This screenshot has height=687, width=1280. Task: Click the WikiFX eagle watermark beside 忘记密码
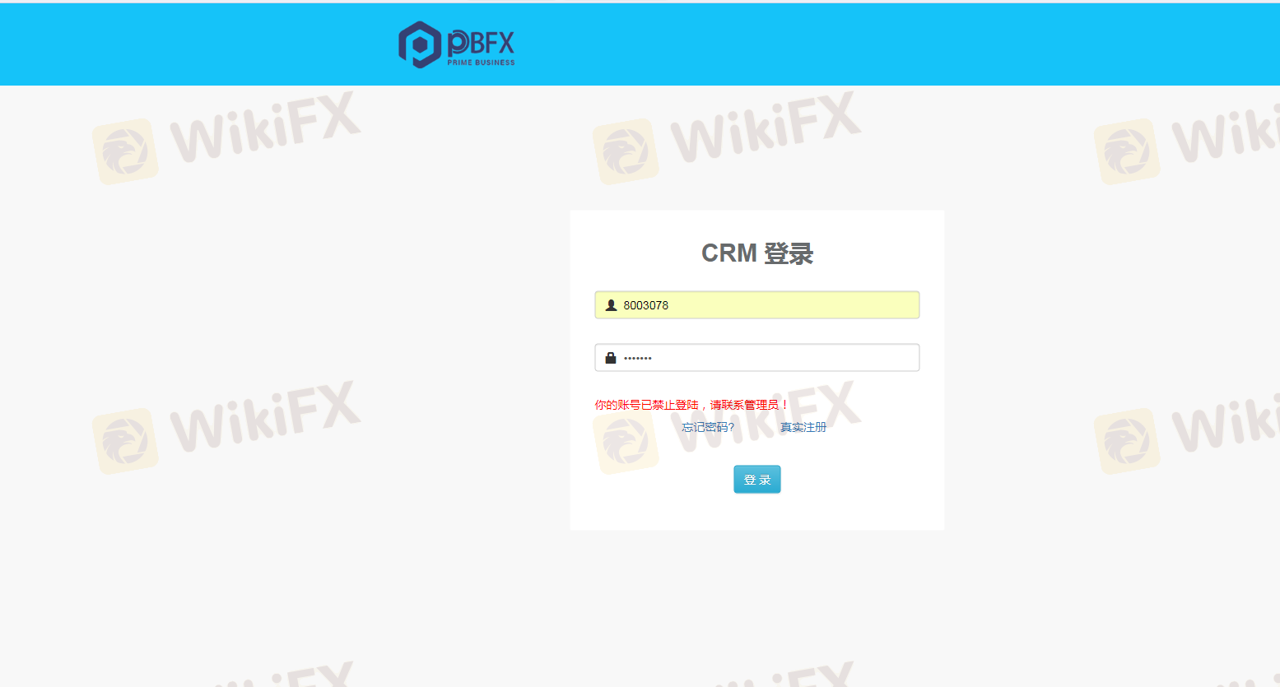[x=626, y=441]
